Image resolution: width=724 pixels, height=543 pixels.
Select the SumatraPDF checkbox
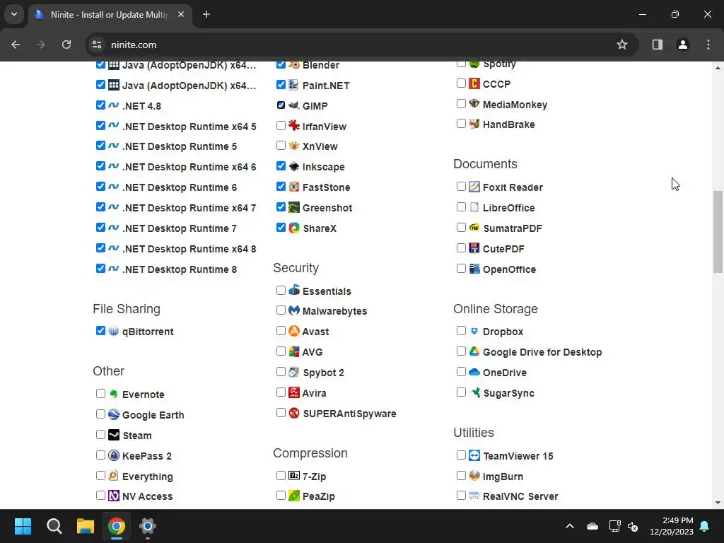461,227
